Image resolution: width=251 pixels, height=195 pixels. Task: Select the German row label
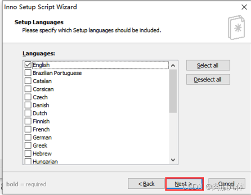42,137
